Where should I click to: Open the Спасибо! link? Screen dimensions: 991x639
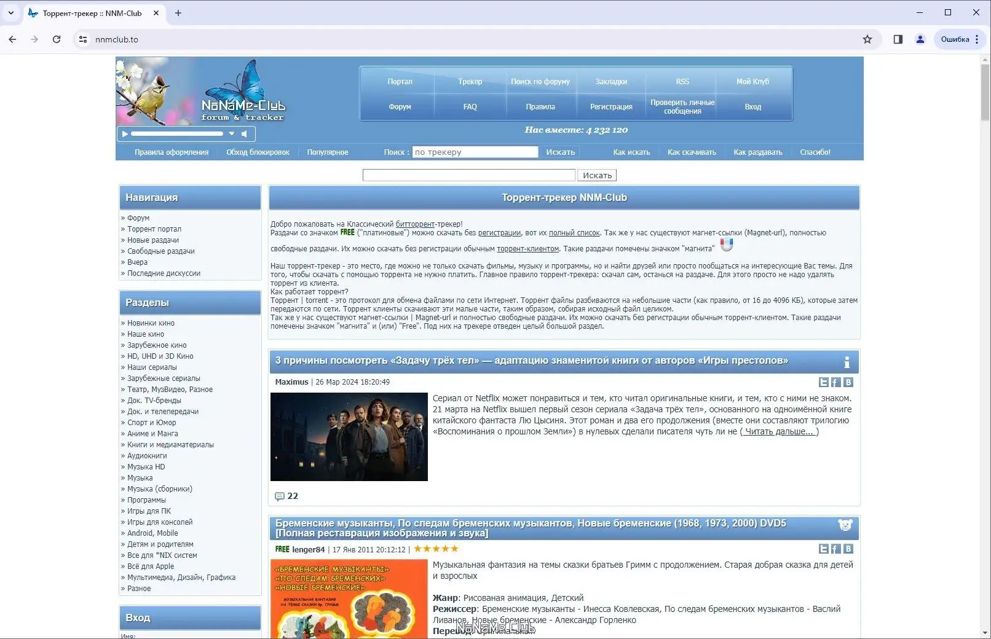(815, 152)
